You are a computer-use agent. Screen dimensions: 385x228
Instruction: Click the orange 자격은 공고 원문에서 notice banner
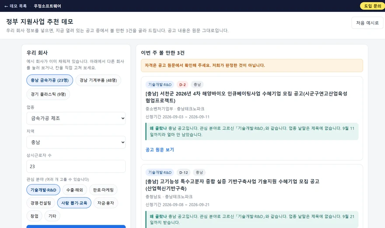point(252,66)
